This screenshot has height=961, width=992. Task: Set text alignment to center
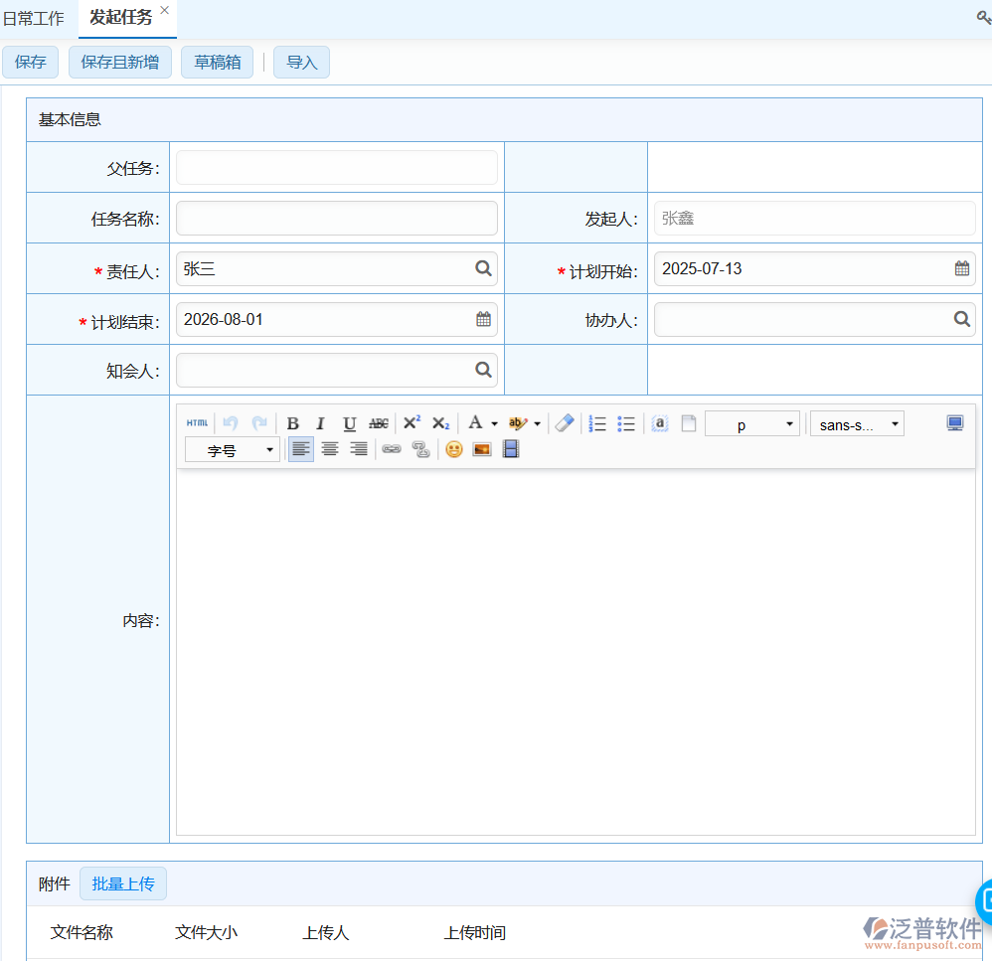click(329, 449)
